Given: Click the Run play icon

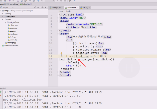Looking at the screenshot, I should tap(58, 0).
